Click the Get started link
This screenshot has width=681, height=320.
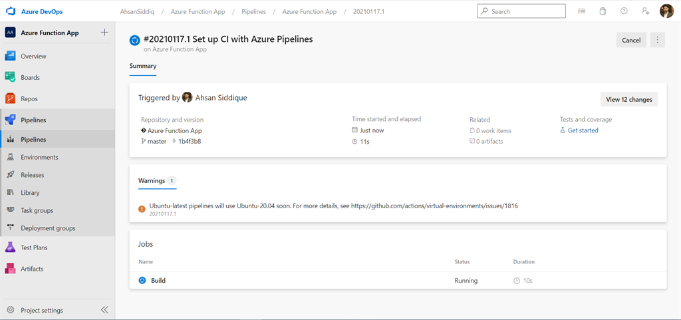pyautogui.click(x=583, y=130)
